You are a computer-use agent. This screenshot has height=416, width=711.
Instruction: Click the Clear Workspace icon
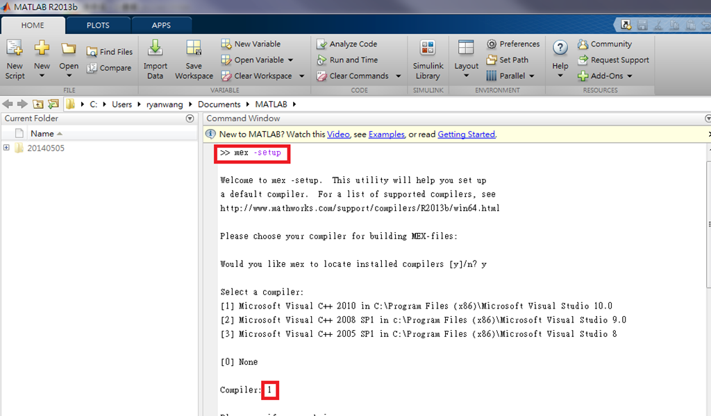click(226, 76)
